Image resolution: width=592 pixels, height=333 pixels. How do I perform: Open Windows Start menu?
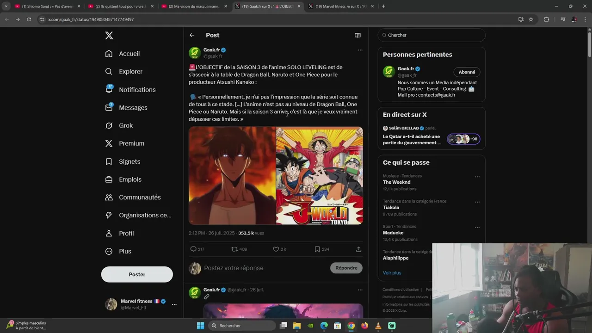click(200, 326)
